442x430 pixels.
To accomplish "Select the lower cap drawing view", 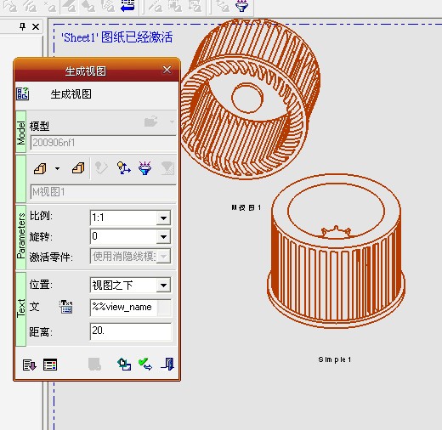I will point(336,251).
